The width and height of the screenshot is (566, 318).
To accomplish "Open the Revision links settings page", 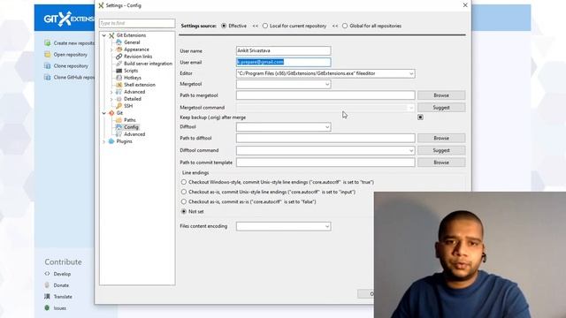I will coord(138,57).
